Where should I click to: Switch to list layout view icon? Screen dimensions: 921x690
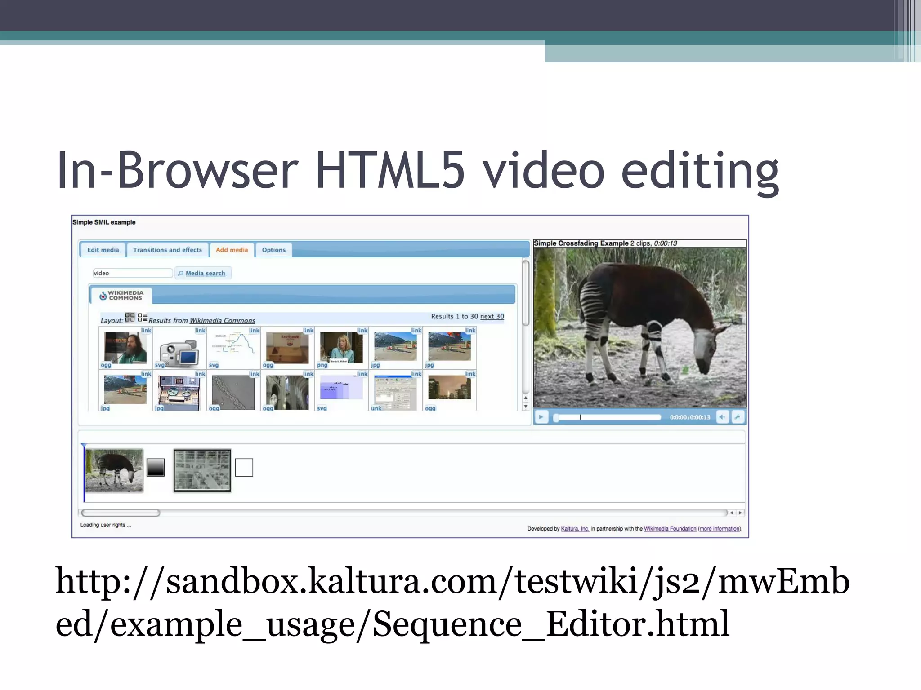(143, 318)
